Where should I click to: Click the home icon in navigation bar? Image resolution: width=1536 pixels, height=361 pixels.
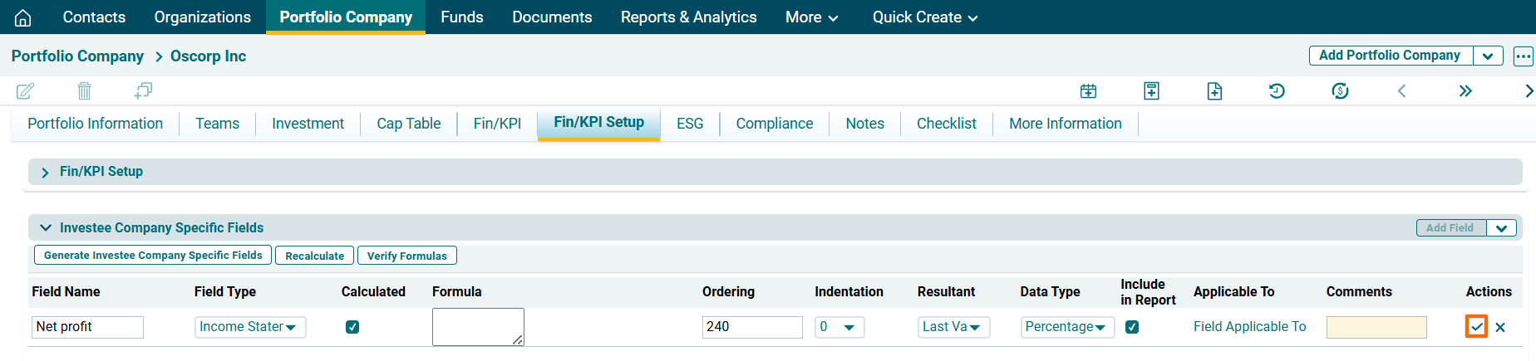click(23, 17)
